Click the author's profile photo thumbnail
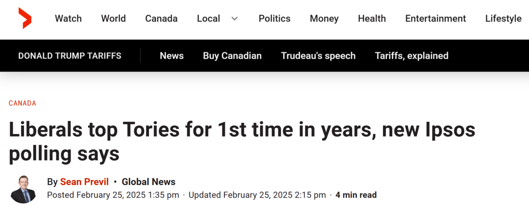Viewport: 529px width, 205px height. [23, 189]
